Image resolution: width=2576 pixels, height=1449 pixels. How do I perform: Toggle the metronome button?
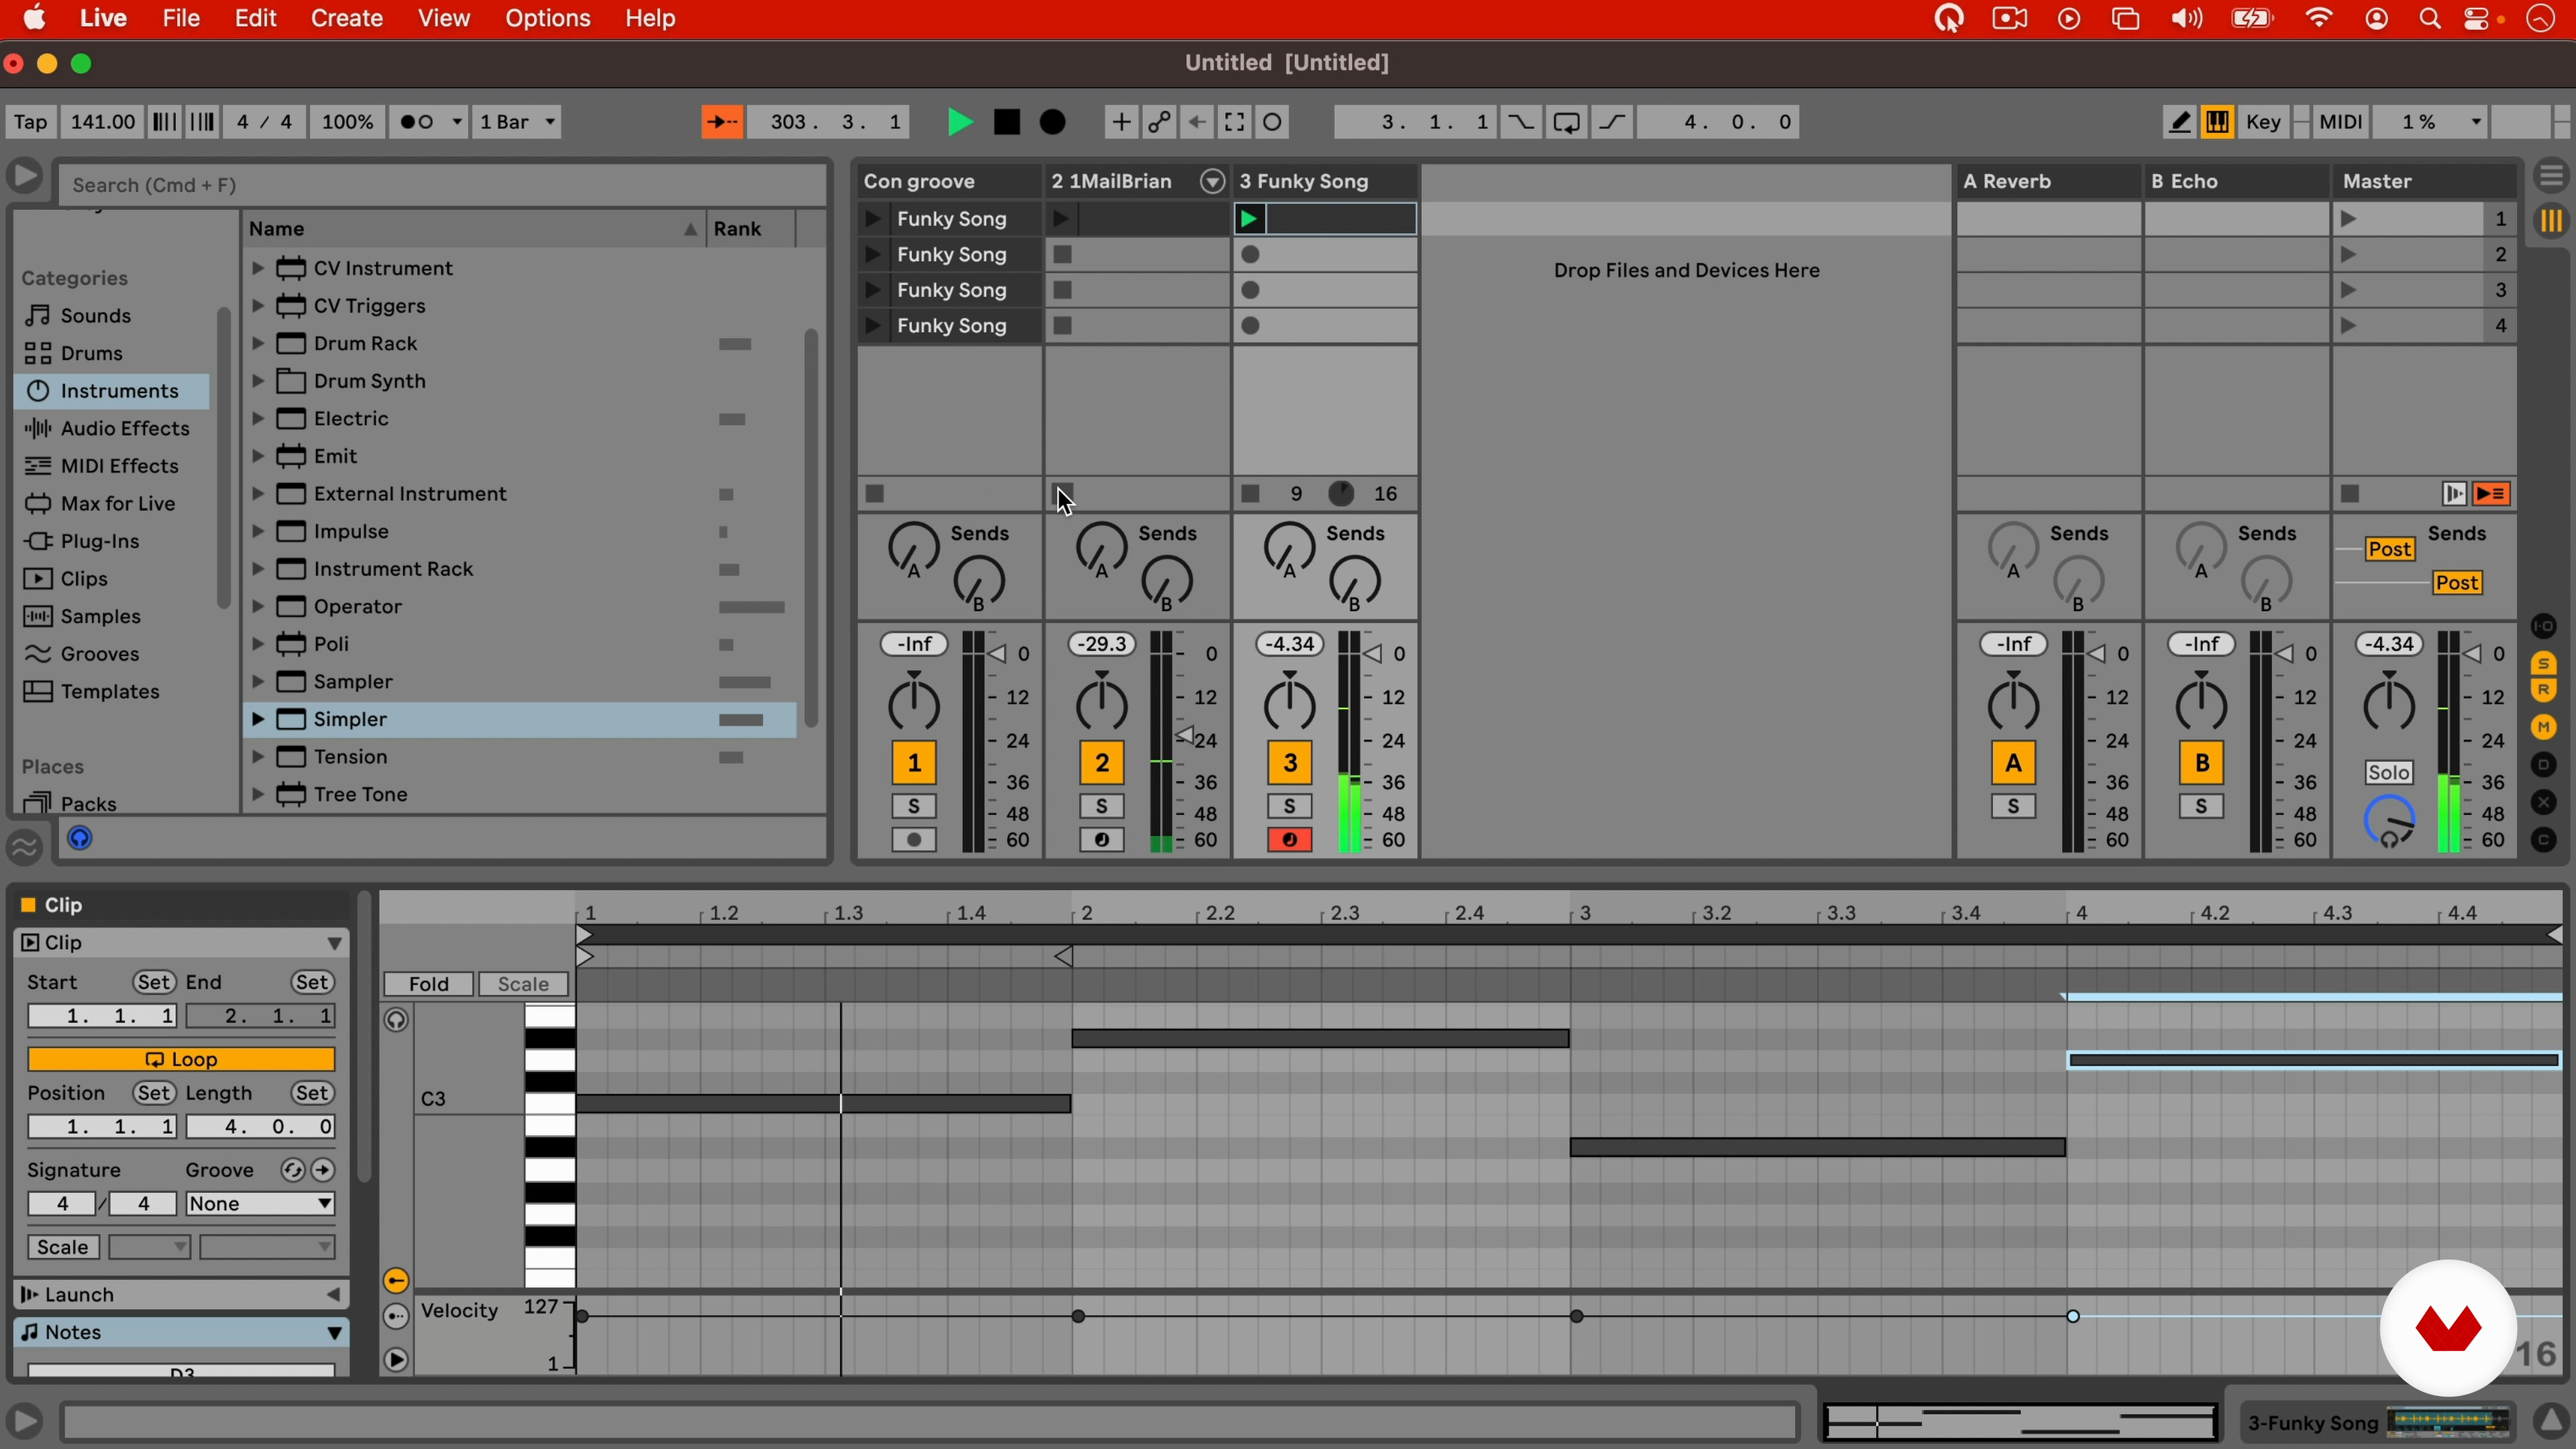[418, 122]
